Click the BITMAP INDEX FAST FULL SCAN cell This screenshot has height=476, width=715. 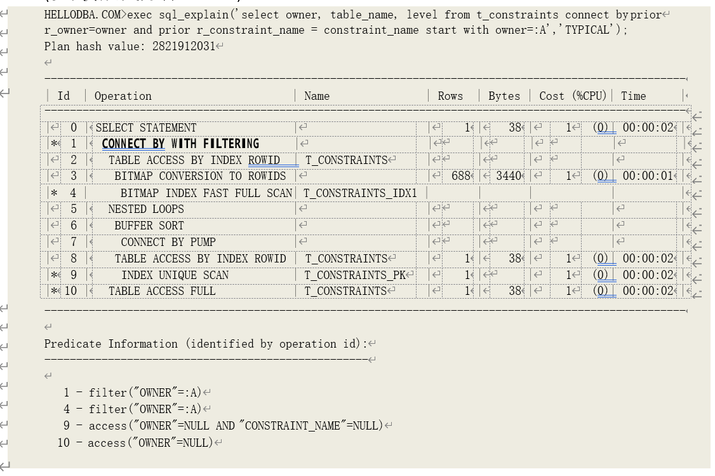[206, 193]
